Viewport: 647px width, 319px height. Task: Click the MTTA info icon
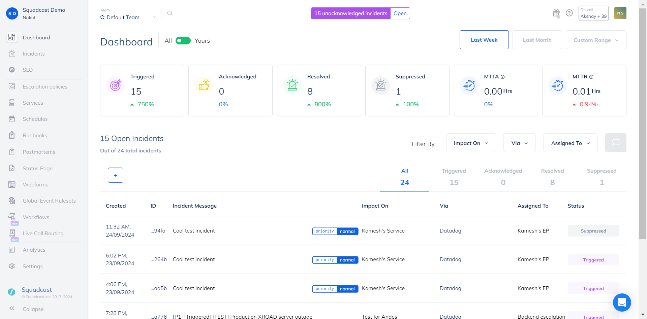coord(503,77)
